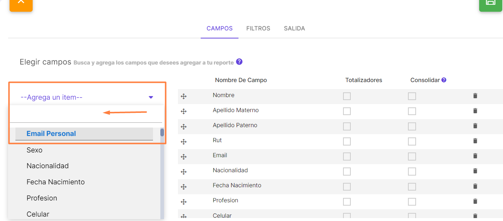Delete the Nacionalidad field row
The width and height of the screenshot is (503, 221).
pos(475,171)
